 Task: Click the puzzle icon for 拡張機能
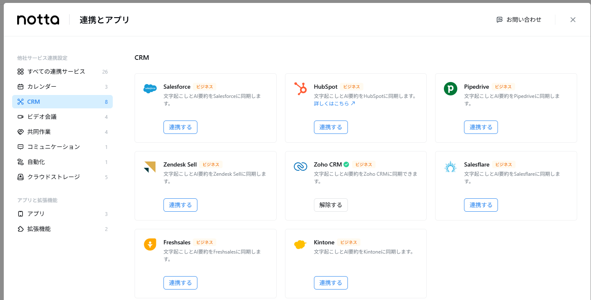click(x=21, y=229)
